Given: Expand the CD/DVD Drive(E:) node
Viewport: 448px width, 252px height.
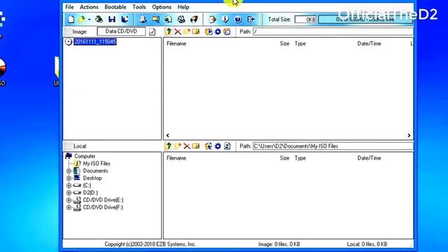Looking at the screenshot, I should coord(69,200).
